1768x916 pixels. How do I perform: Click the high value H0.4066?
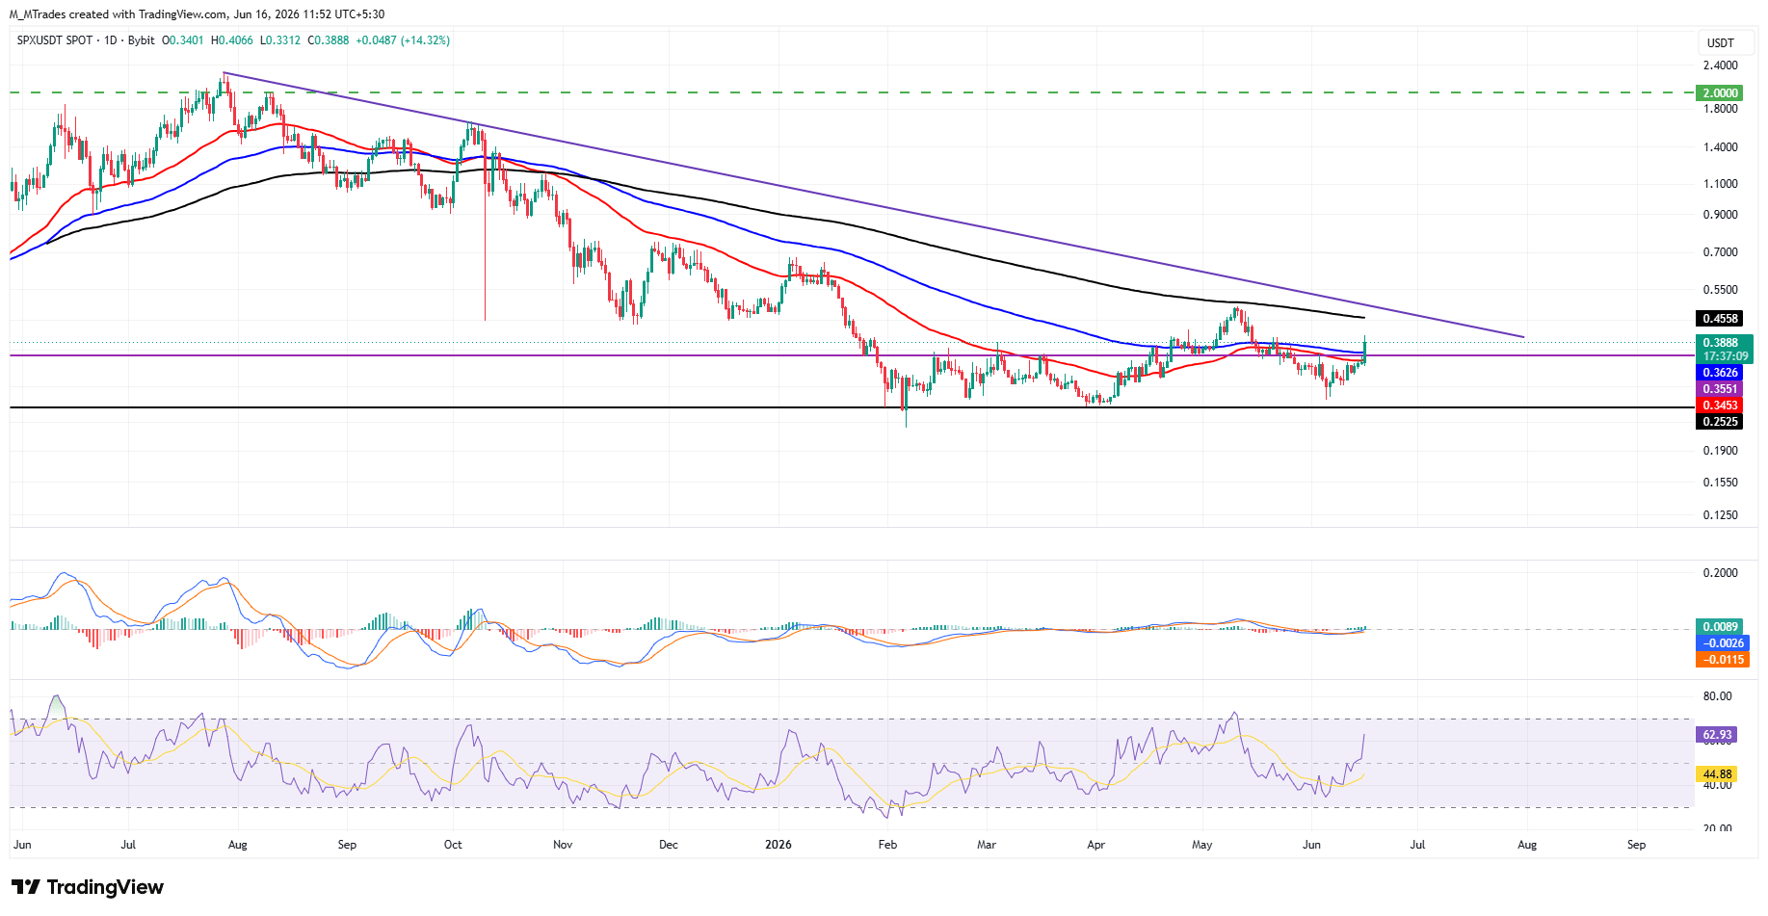(232, 40)
